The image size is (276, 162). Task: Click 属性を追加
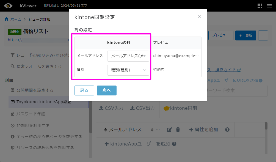(204, 130)
